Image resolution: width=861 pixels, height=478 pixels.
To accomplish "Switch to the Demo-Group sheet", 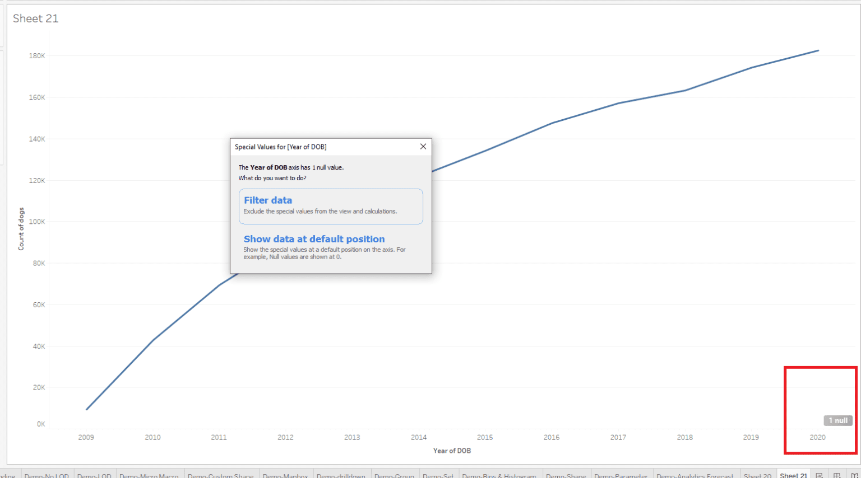I will [x=395, y=476].
